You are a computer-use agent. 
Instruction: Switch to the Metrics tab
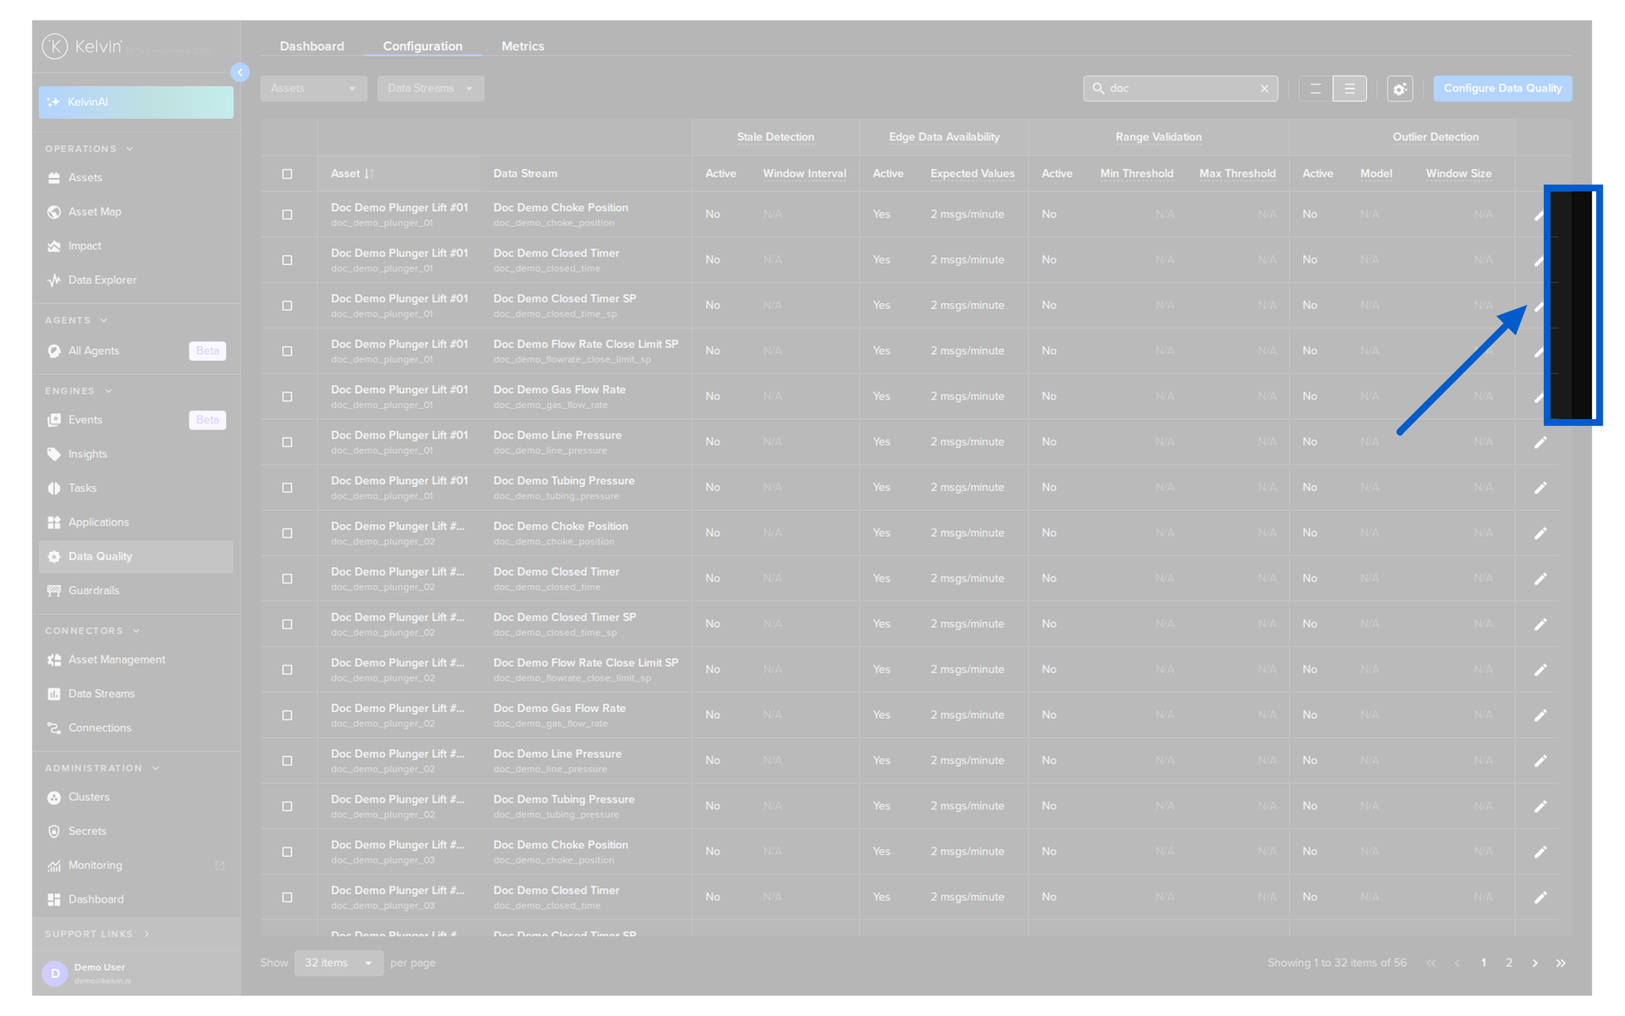(522, 46)
